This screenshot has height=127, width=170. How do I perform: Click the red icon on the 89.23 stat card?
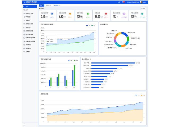[x=106, y=13]
